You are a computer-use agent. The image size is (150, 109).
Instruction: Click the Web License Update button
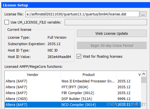(x=112, y=33)
